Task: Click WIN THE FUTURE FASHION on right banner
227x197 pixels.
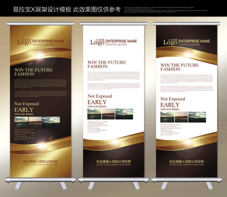Action: pyautogui.click(x=179, y=67)
